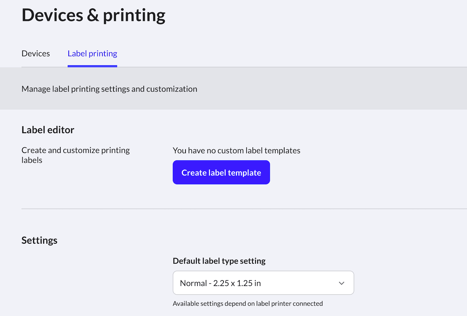Click 'Available settings depend on label printer connected' note
This screenshot has width=467, height=316.
248,304
